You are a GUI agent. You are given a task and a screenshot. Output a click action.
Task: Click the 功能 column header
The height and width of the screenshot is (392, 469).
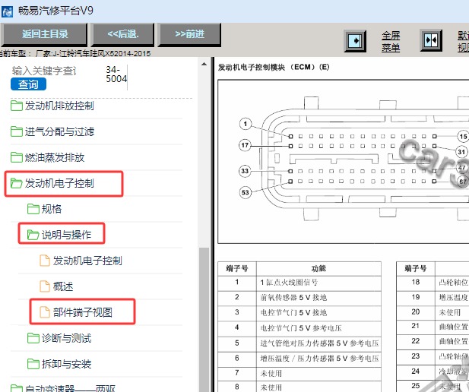(318, 268)
